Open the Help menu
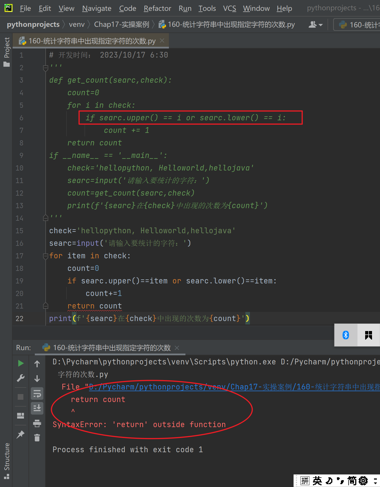 click(x=284, y=8)
